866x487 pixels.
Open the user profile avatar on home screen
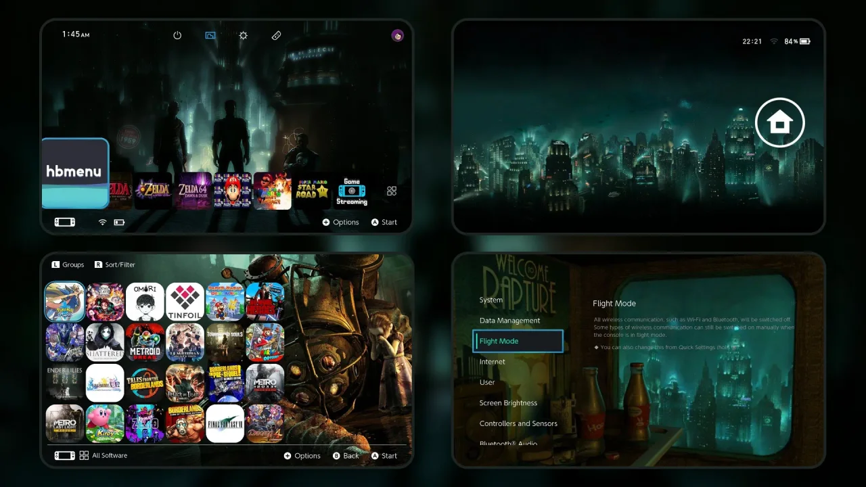click(397, 35)
